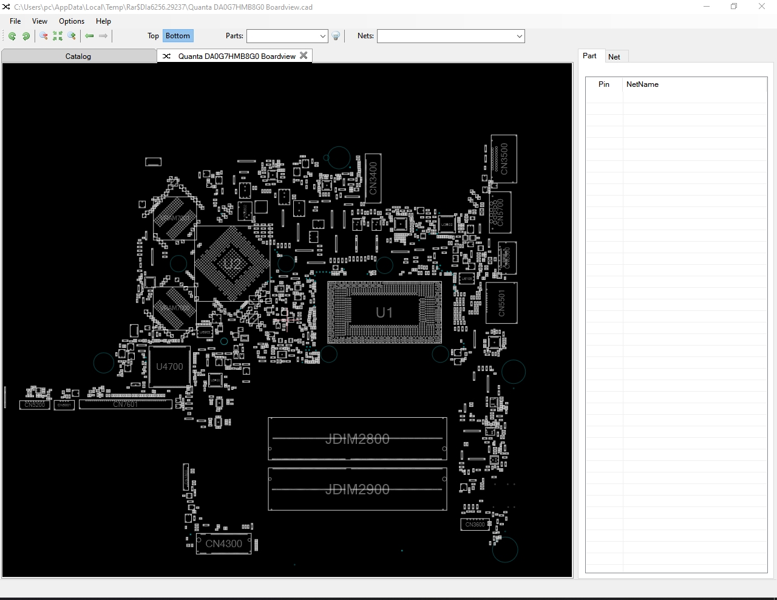The image size is (777, 600).
Task: Expand the Nets dropdown list
Action: (519, 36)
